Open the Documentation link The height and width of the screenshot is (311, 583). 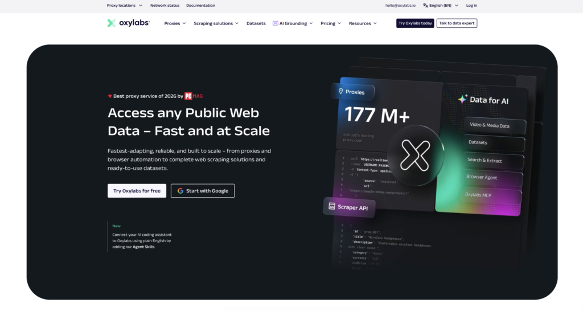(x=200, y=6)
